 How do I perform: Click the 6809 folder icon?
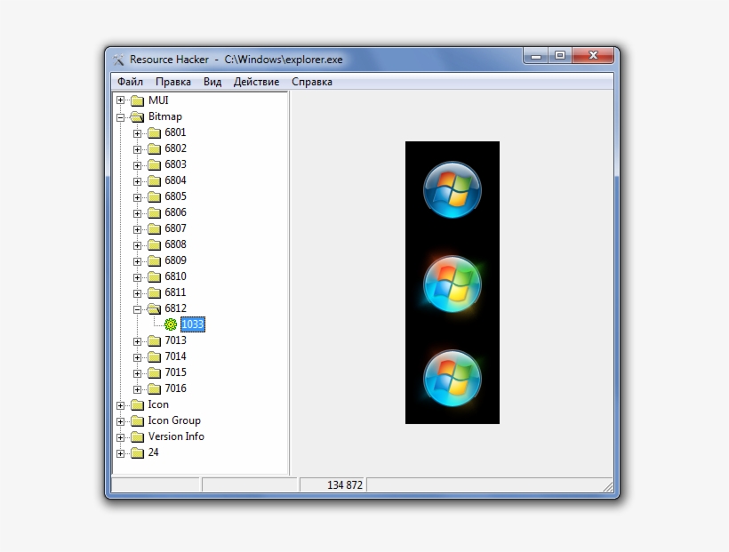154,260
